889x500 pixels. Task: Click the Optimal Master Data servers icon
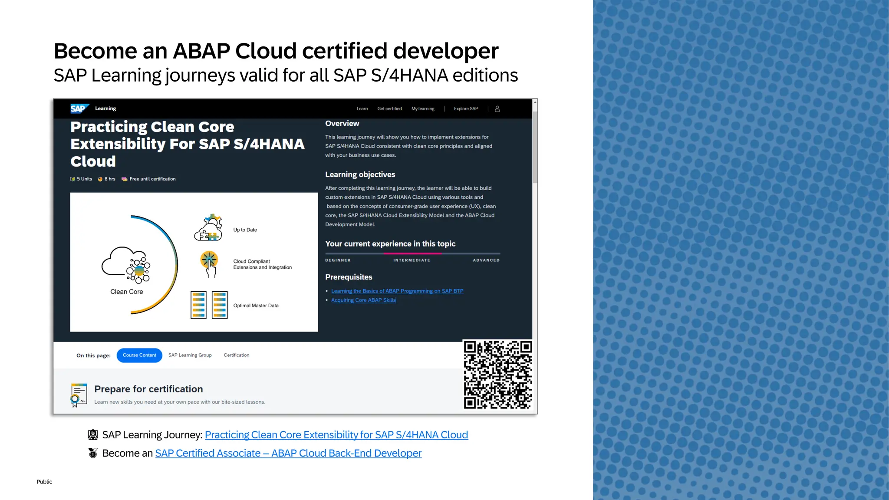209,305
